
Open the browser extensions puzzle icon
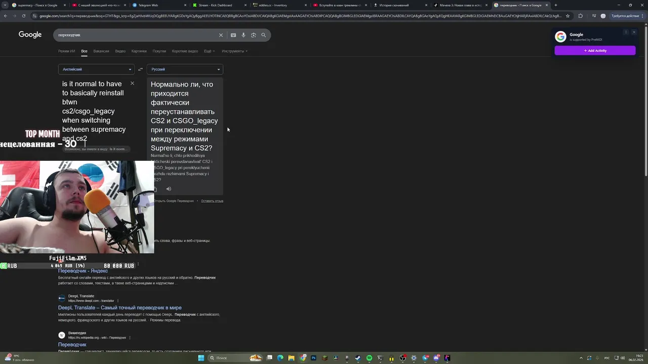pos(580,16)
